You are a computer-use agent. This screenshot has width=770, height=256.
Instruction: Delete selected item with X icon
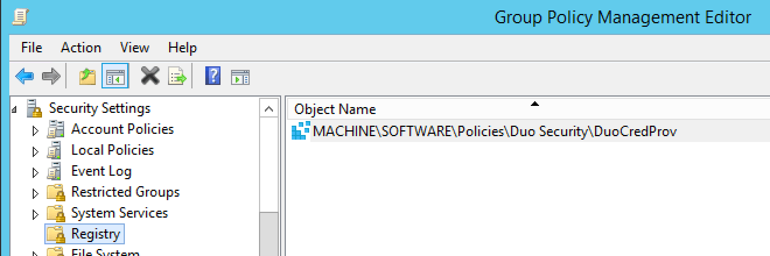[x=150, y=76]
